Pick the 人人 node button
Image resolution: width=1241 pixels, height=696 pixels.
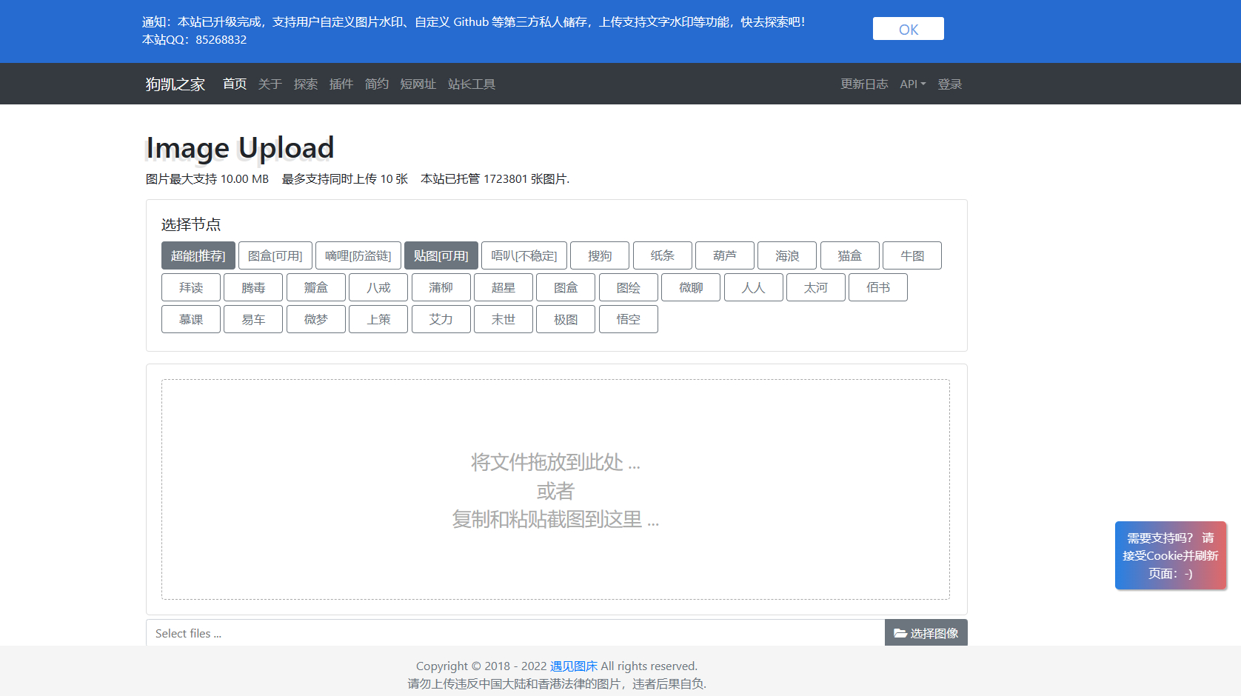[754, 287]
